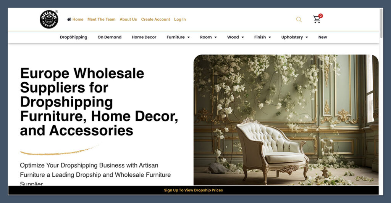Visit the About Us link
Viewport: 391px width, 203px height.
tap(128, 19)
